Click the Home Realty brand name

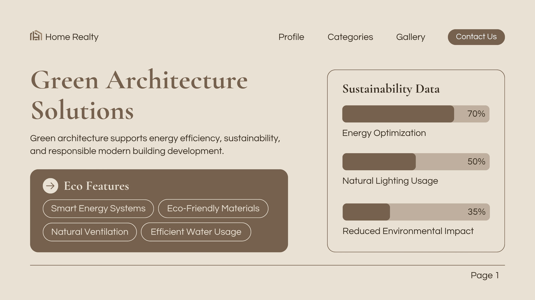tap(72, 37)
